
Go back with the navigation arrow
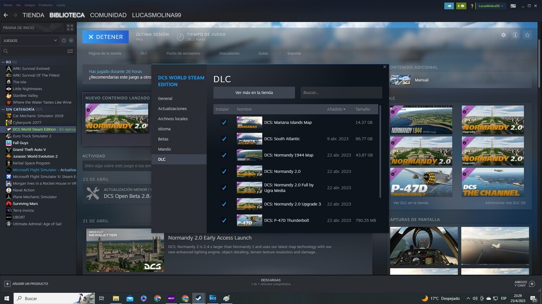point(5,15)
